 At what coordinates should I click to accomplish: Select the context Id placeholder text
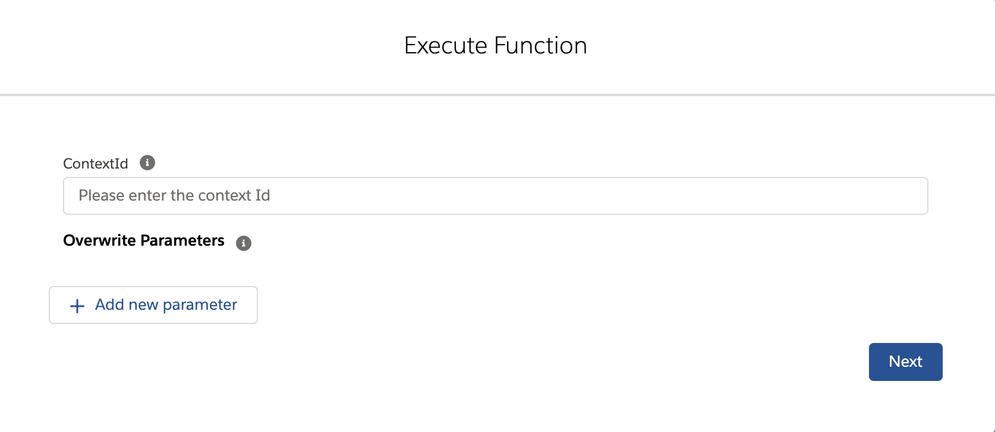coord(174,195)
